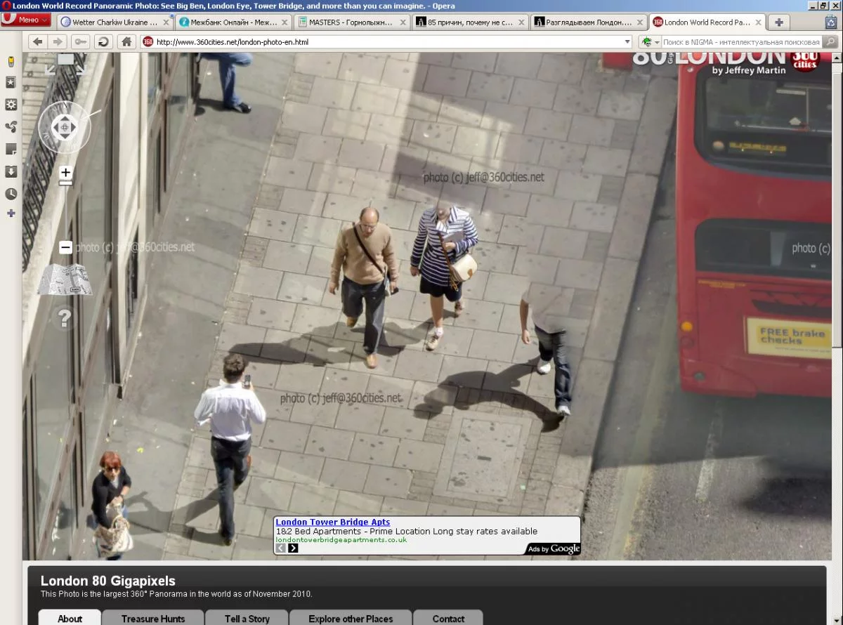The height and width of the screenshot is (625, 843).
Task: Switch to Разглядываем Лондон tab
Action: 588,22
